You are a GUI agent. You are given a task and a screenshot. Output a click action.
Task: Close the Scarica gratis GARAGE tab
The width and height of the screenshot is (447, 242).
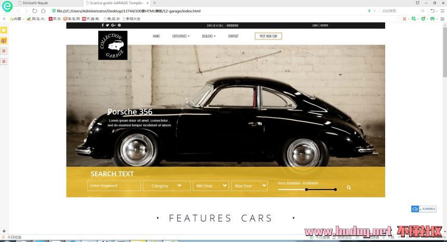tap(148, 3)
